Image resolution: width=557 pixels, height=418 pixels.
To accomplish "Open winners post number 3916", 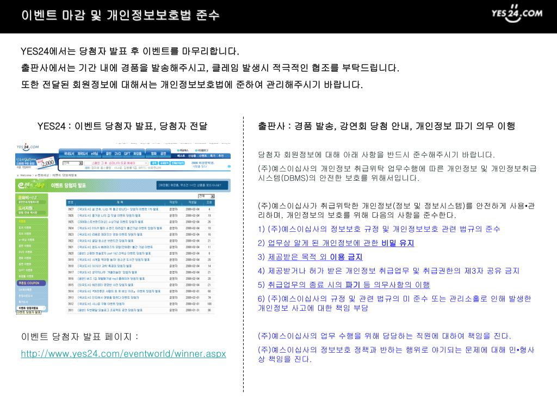I will (110, 279).
